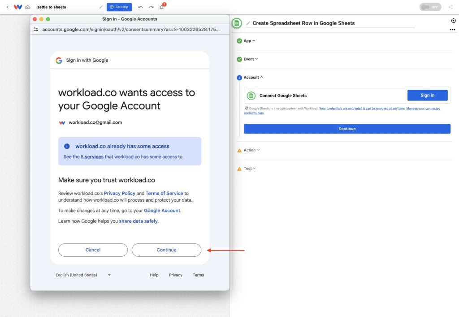Open the Terms of Service link
The height and width of the screenshot is (317, 459).
coord(164,193)
